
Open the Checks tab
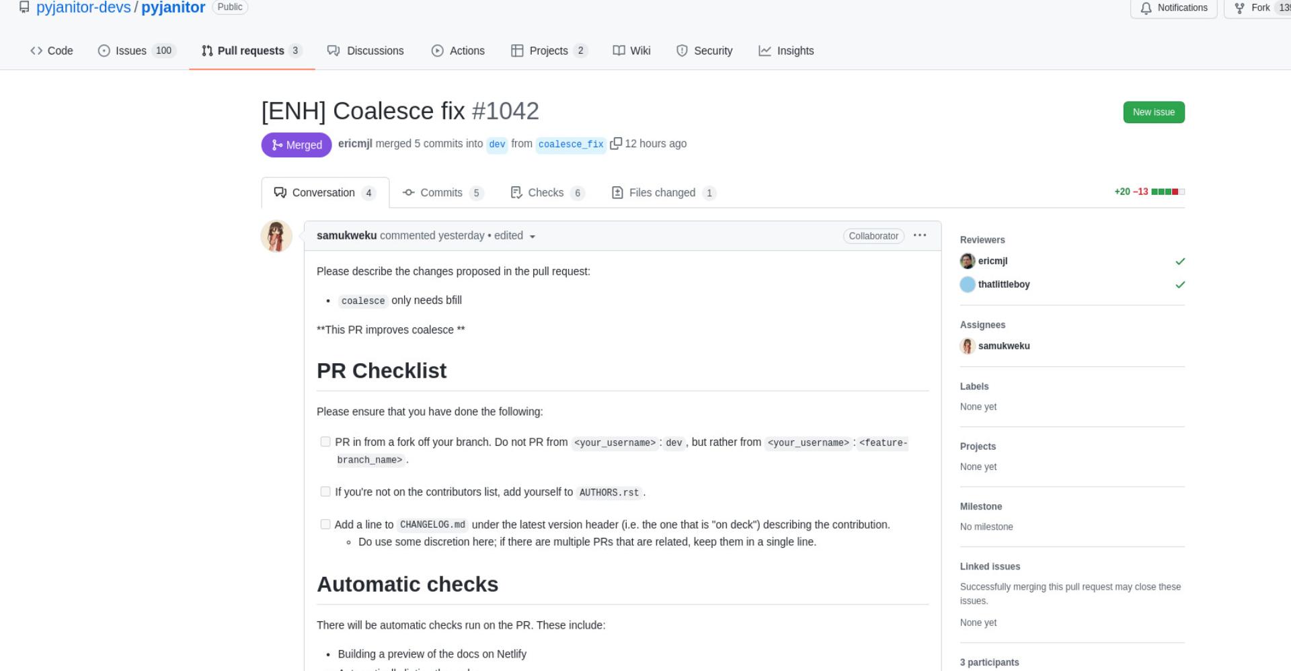(547, 193)
